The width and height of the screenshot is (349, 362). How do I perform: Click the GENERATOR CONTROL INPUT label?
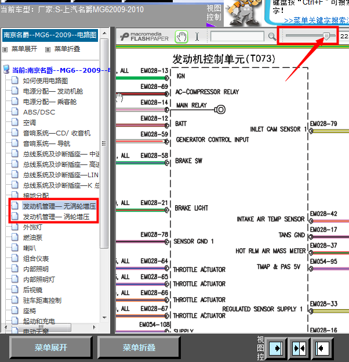[212, 139]
